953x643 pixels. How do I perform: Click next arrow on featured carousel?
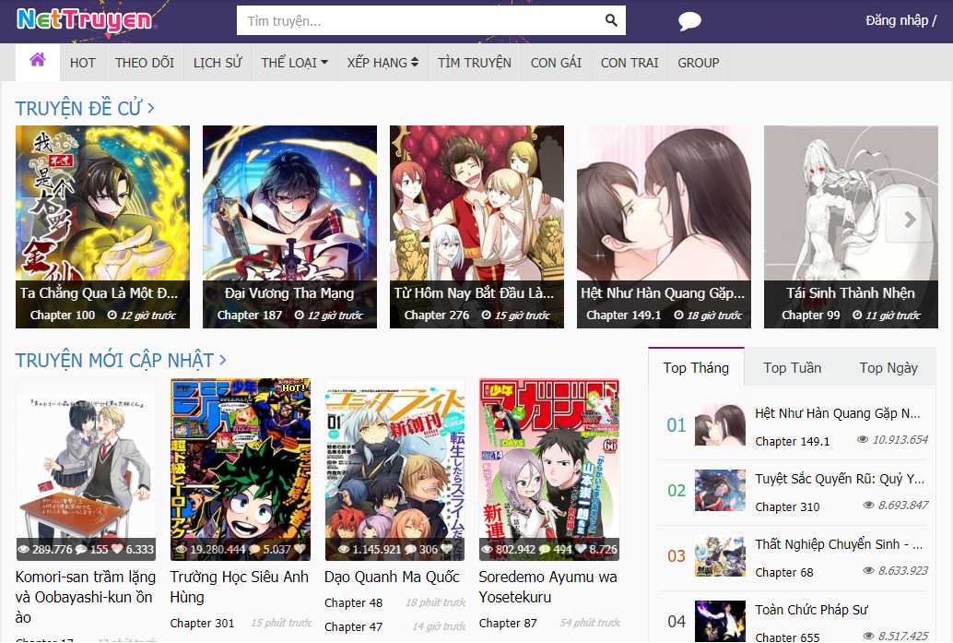pyautogui.click(x=909, y=220)
